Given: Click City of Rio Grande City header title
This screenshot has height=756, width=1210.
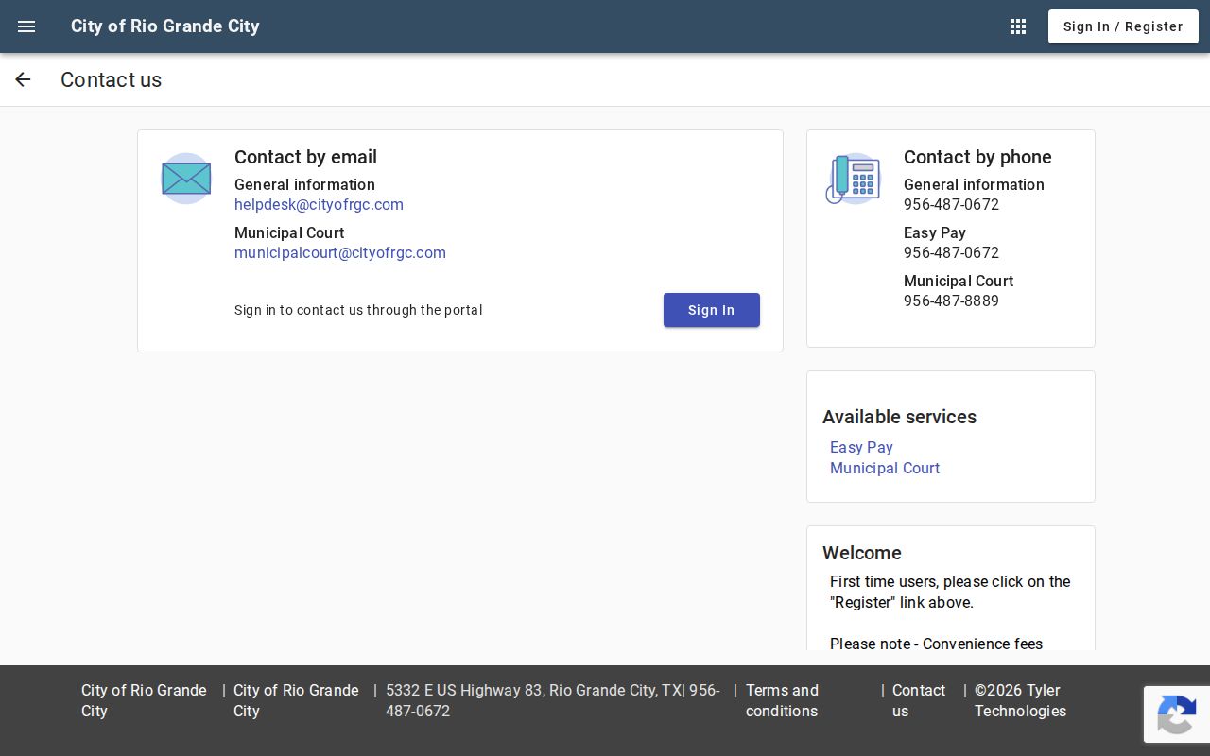Looking at the screenshot, I should pyautogui.click(x=165, y=26).
